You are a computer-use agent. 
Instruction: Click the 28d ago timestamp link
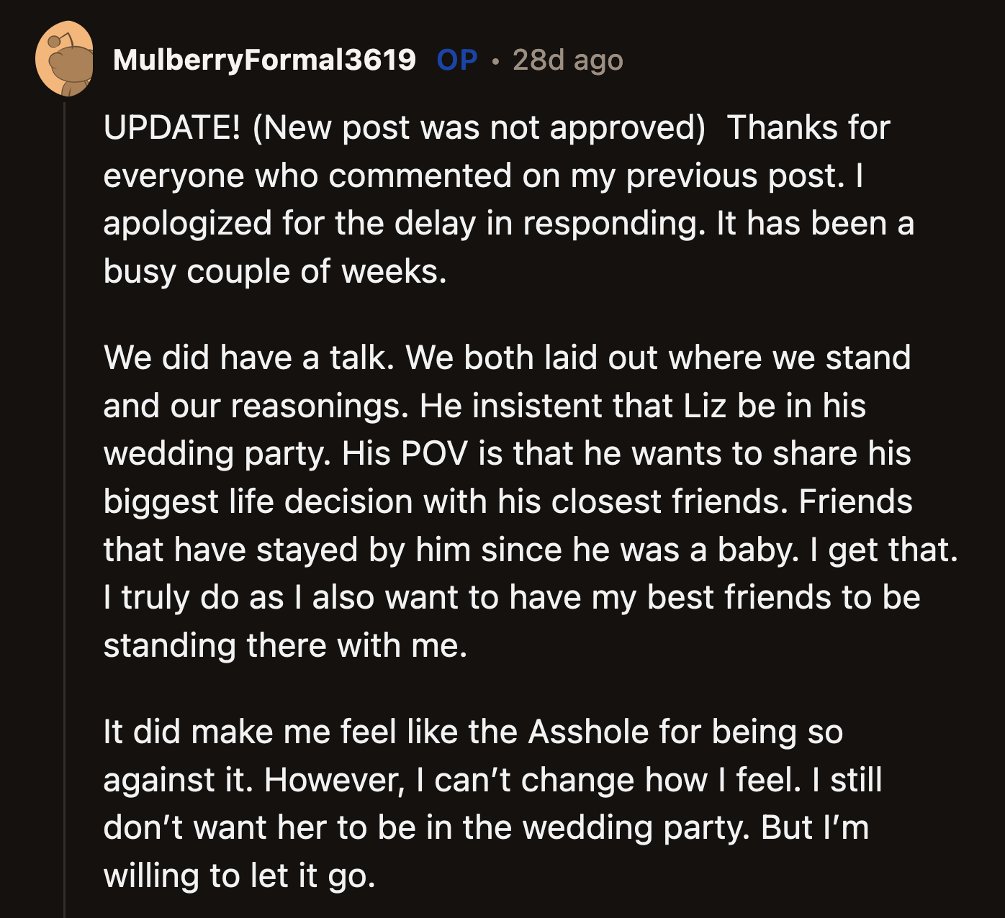(x=568, y=61)
